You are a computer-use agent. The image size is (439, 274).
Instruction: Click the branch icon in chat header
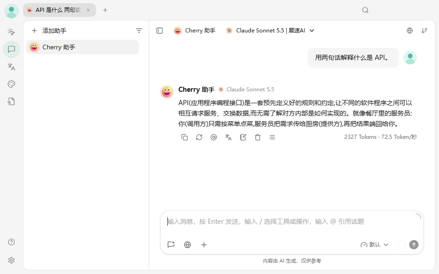tap(424, 31)
